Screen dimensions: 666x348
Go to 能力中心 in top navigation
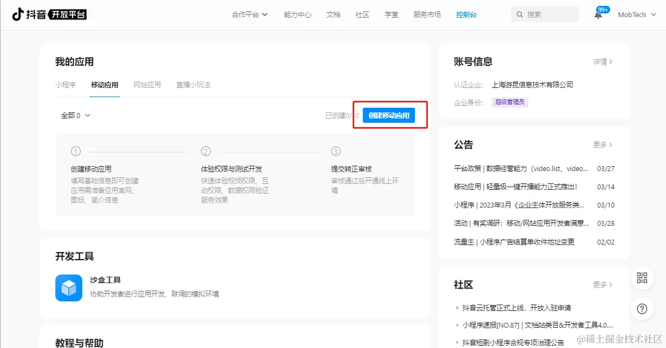pos(298,14)
